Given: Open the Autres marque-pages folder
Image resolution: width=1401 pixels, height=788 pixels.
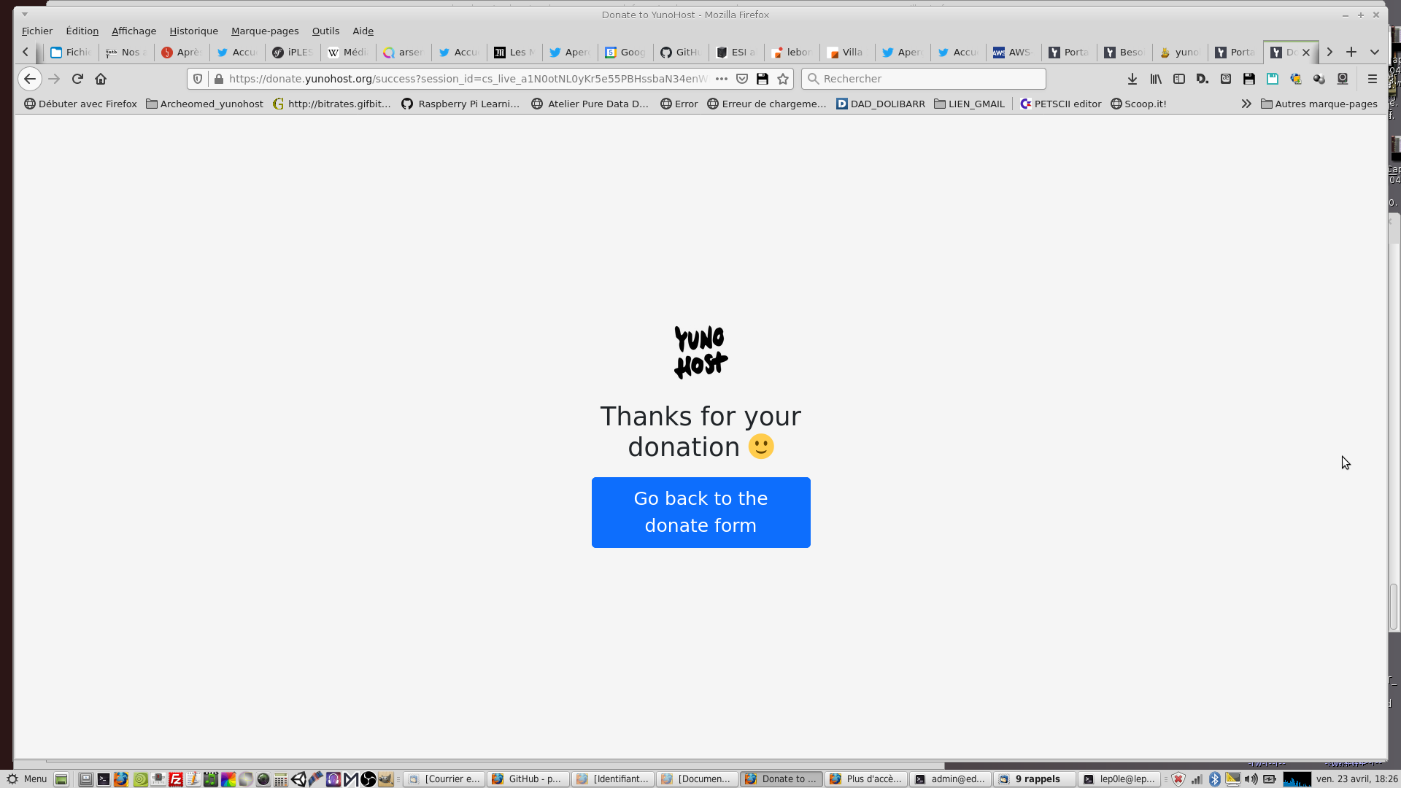Looking at the screenshot, I should pos(1319,104).
